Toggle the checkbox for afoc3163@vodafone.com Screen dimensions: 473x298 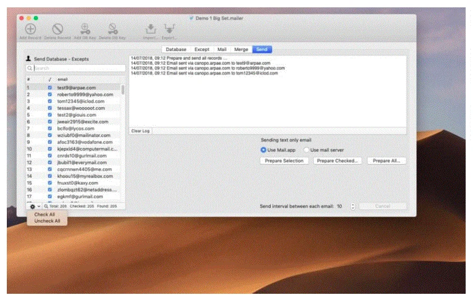(x=50, y=142)
